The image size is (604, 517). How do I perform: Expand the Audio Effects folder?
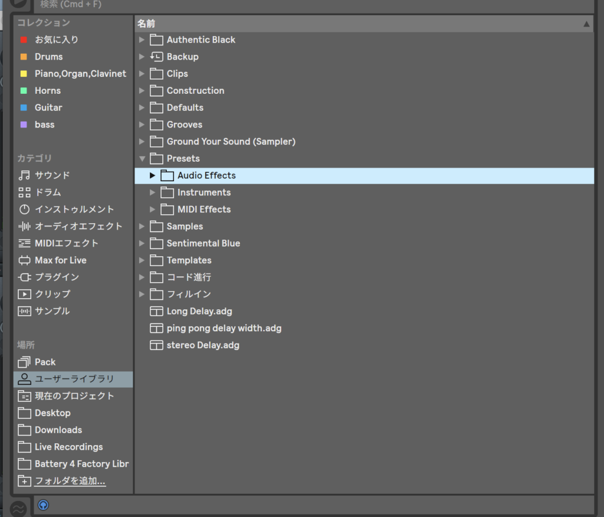tap(152, 176)
